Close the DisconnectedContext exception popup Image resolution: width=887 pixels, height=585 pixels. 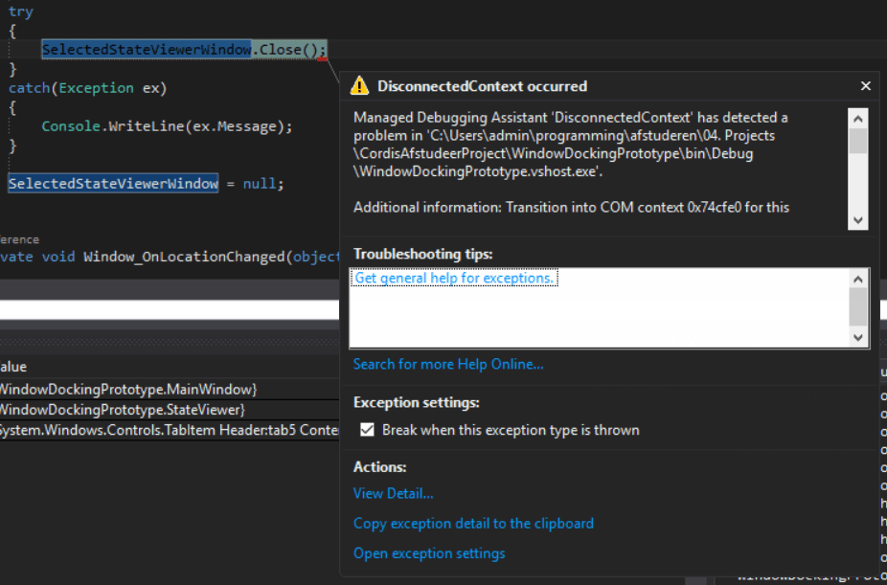click(x=866, y=86)
